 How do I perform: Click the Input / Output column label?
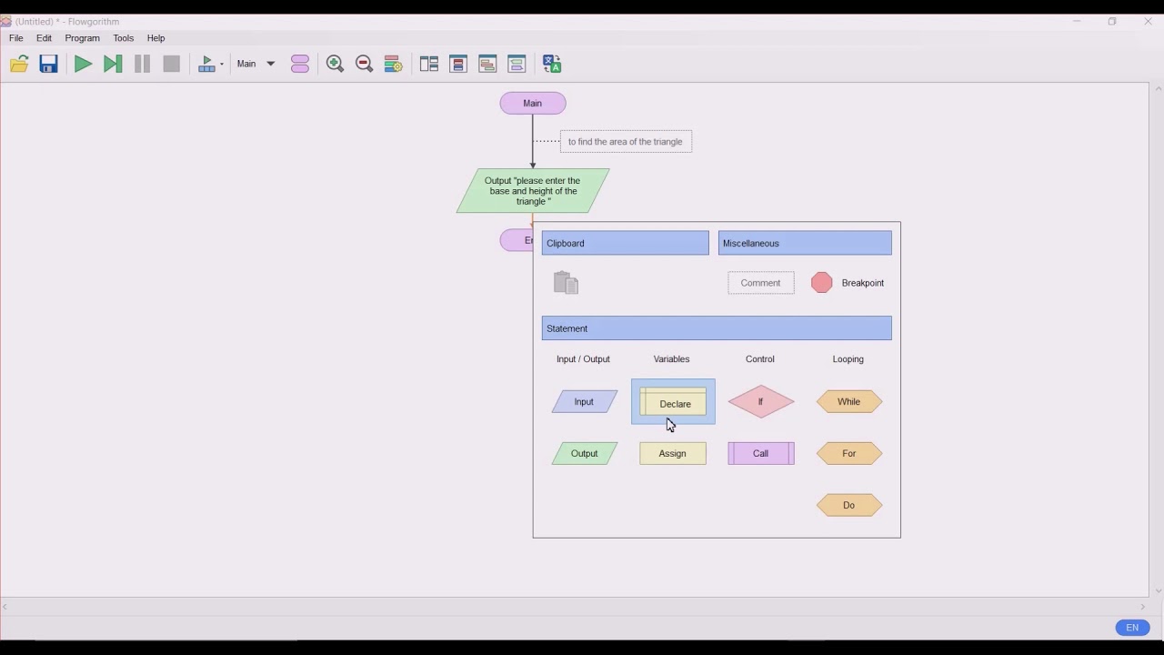(583, 359)
